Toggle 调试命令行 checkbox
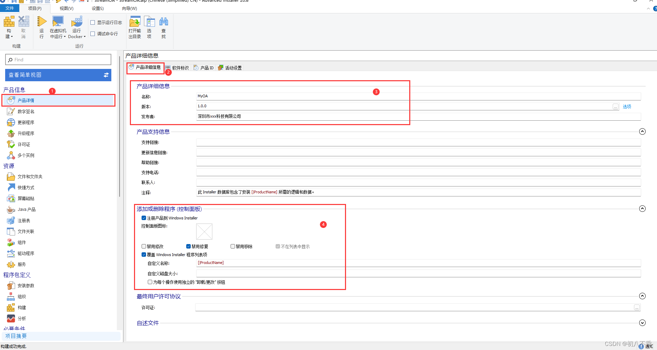This screenshot has width=657, height=350. click(92, 34)
